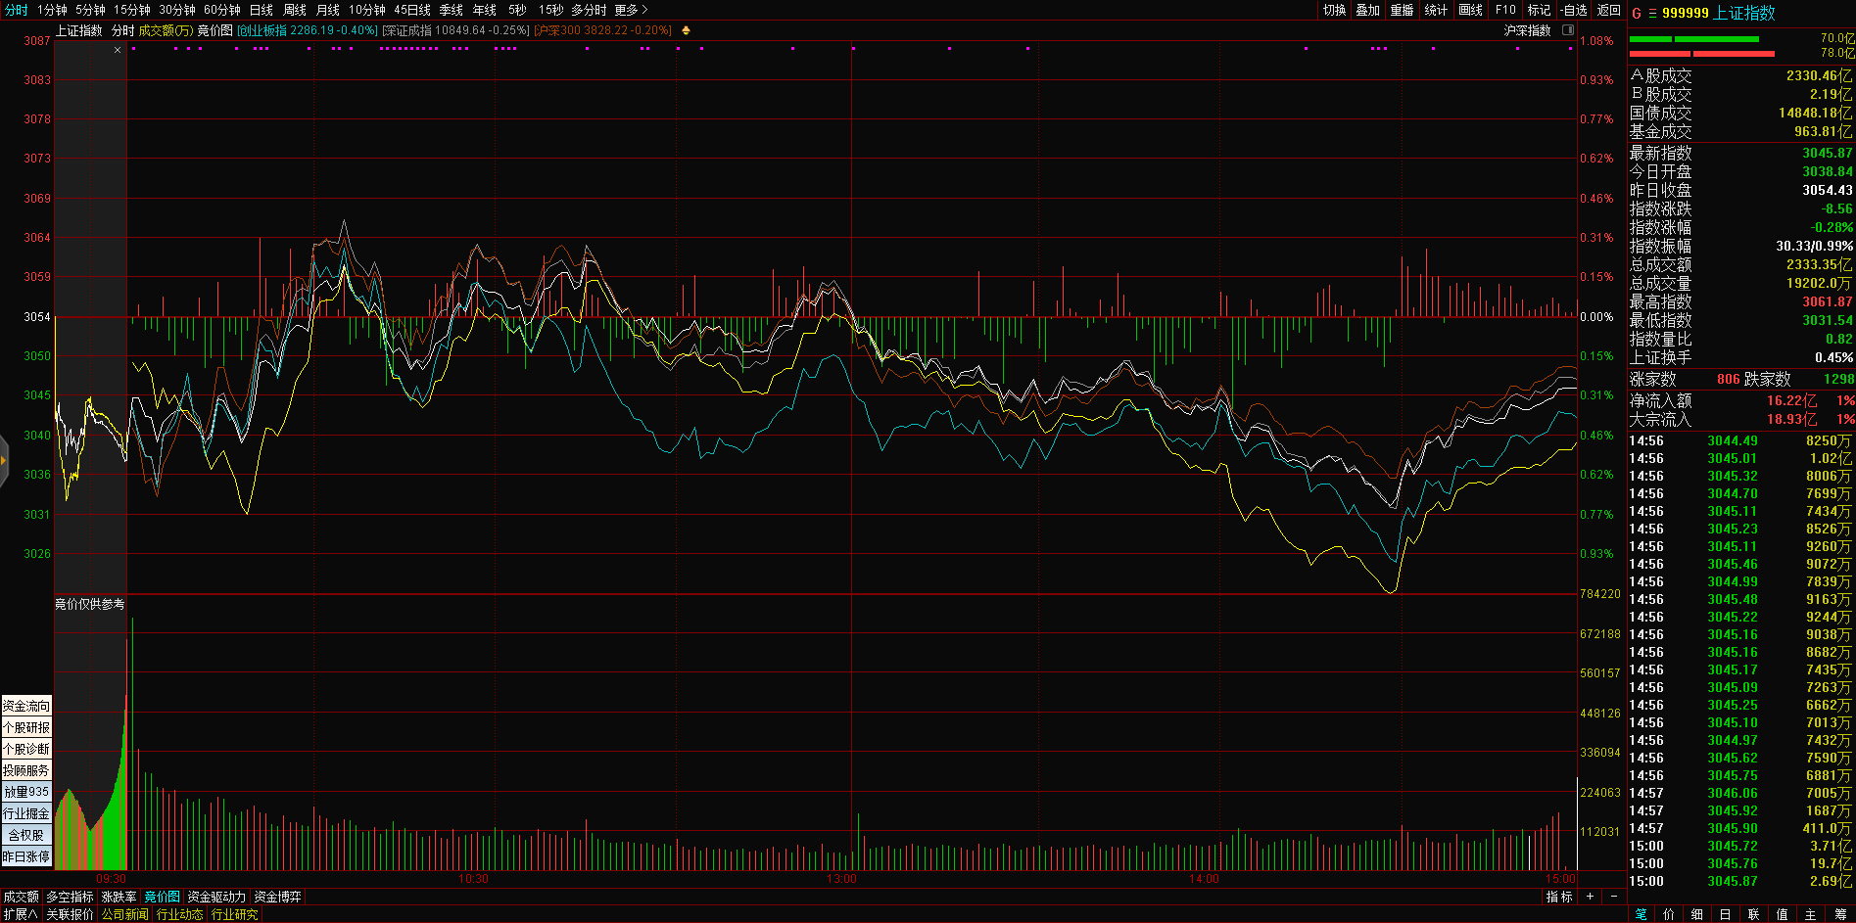The height and width of the screenshot is (923, 1856).
Task: Select the 资金驱动力 indicator tab
Action: coord(216,897)
